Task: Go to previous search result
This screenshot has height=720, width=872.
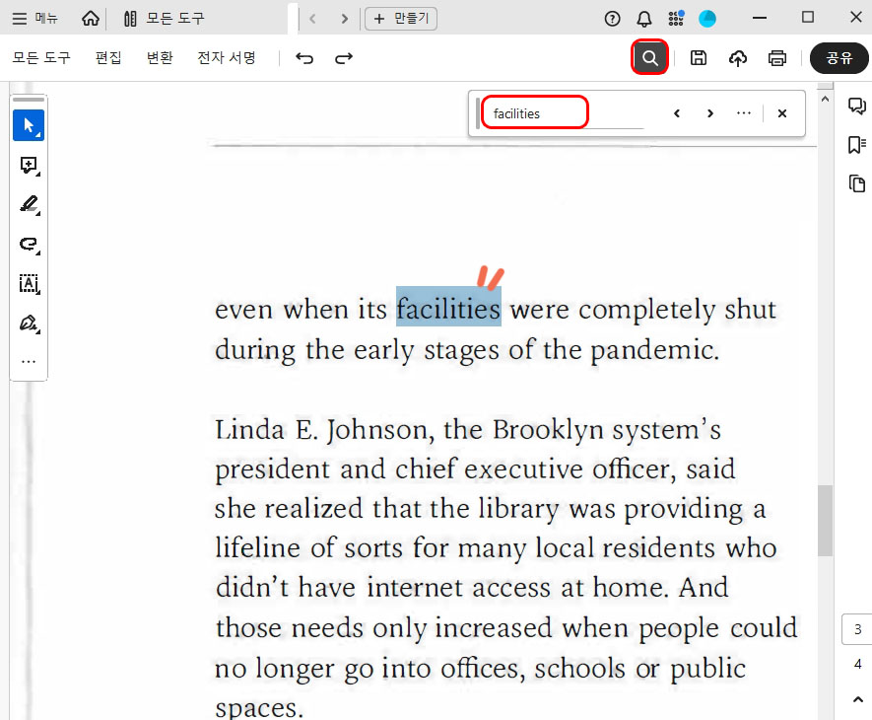Action: coord(677,113)
